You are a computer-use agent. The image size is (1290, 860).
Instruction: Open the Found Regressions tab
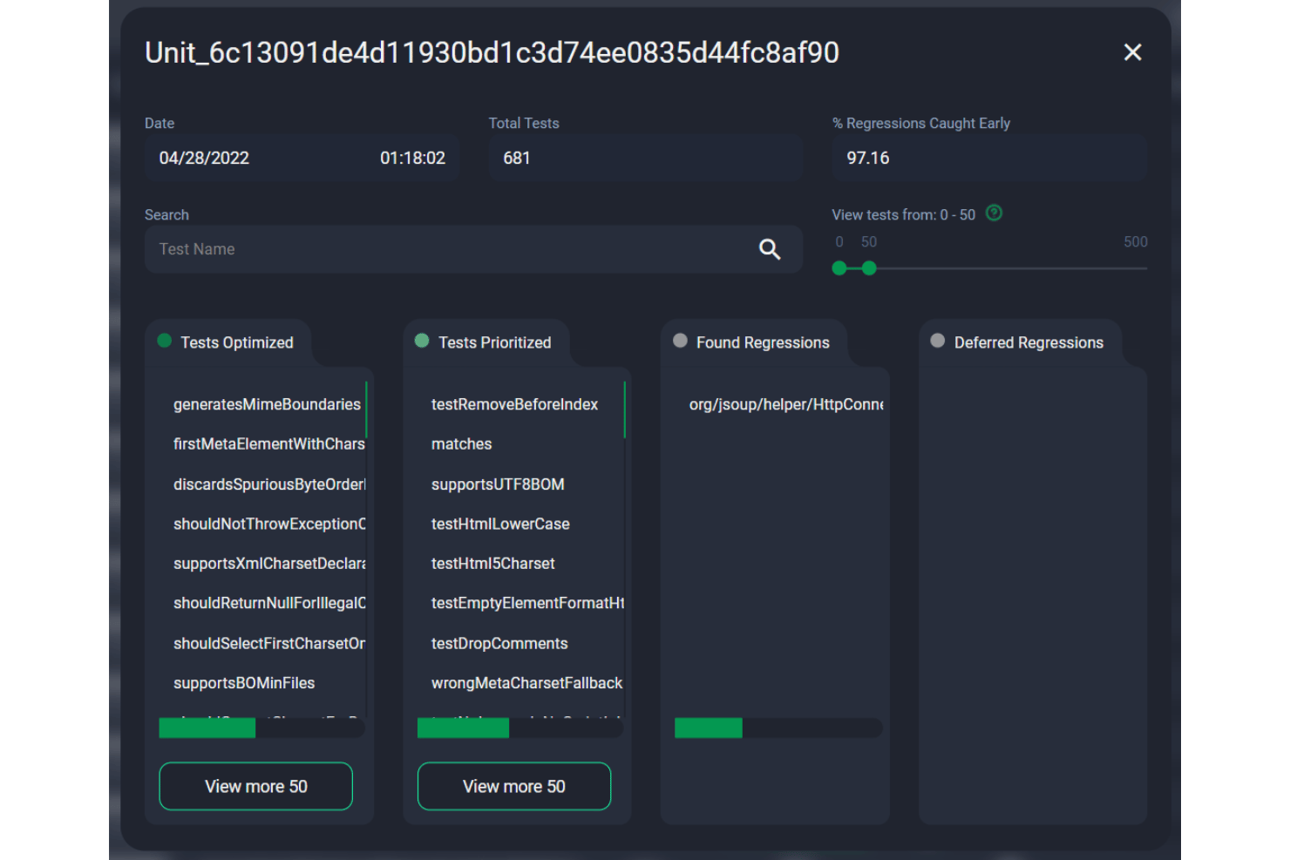(753, 342)
